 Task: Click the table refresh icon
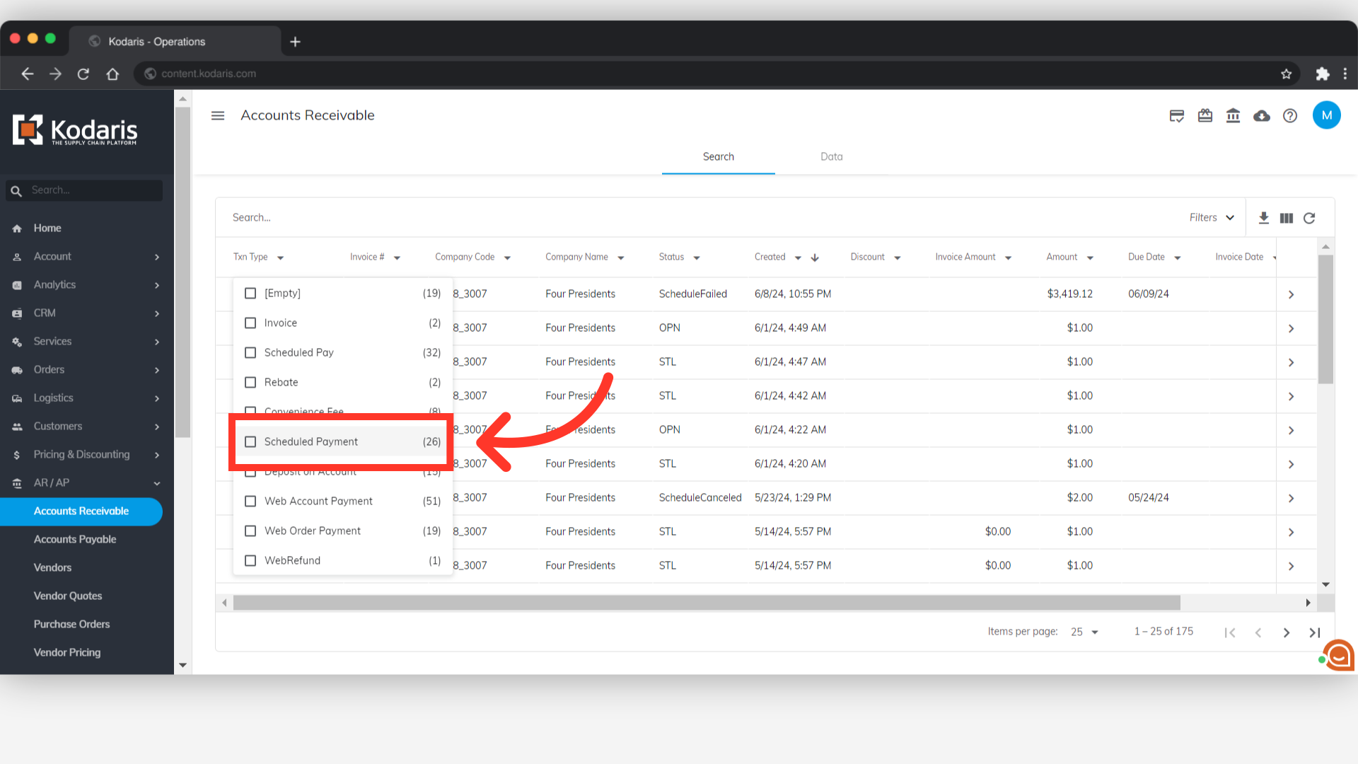click(x=1309, y=218)
